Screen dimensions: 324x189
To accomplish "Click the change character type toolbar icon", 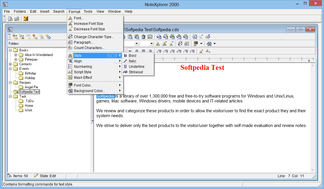I will coord(180,44).
